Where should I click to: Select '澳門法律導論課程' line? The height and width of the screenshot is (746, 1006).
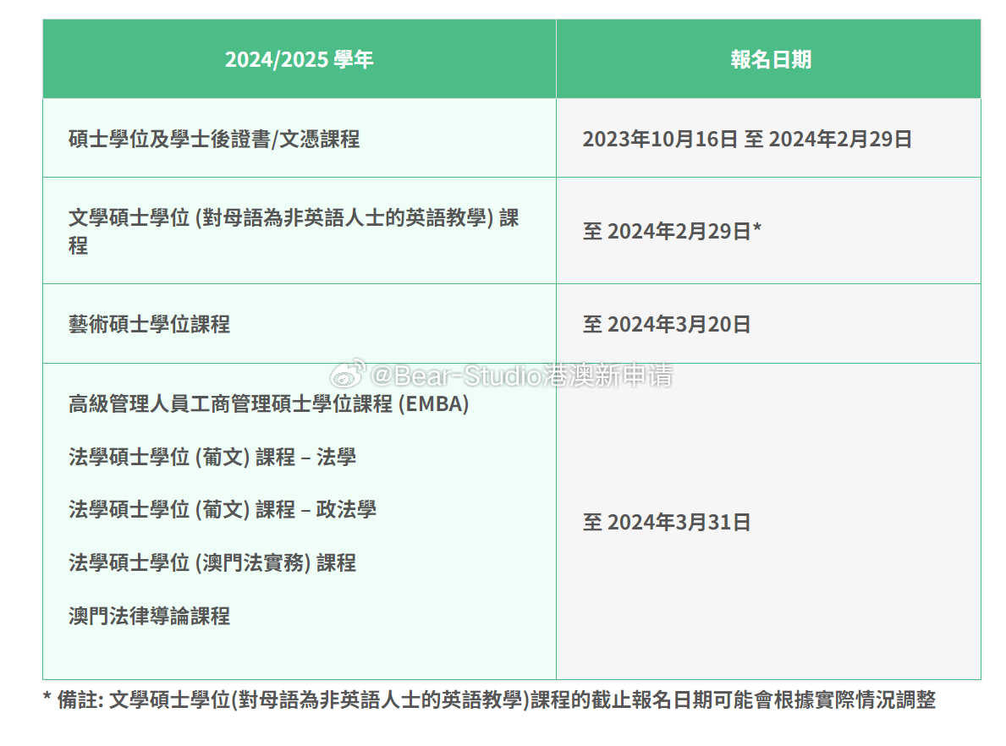[x=149, y=617]
